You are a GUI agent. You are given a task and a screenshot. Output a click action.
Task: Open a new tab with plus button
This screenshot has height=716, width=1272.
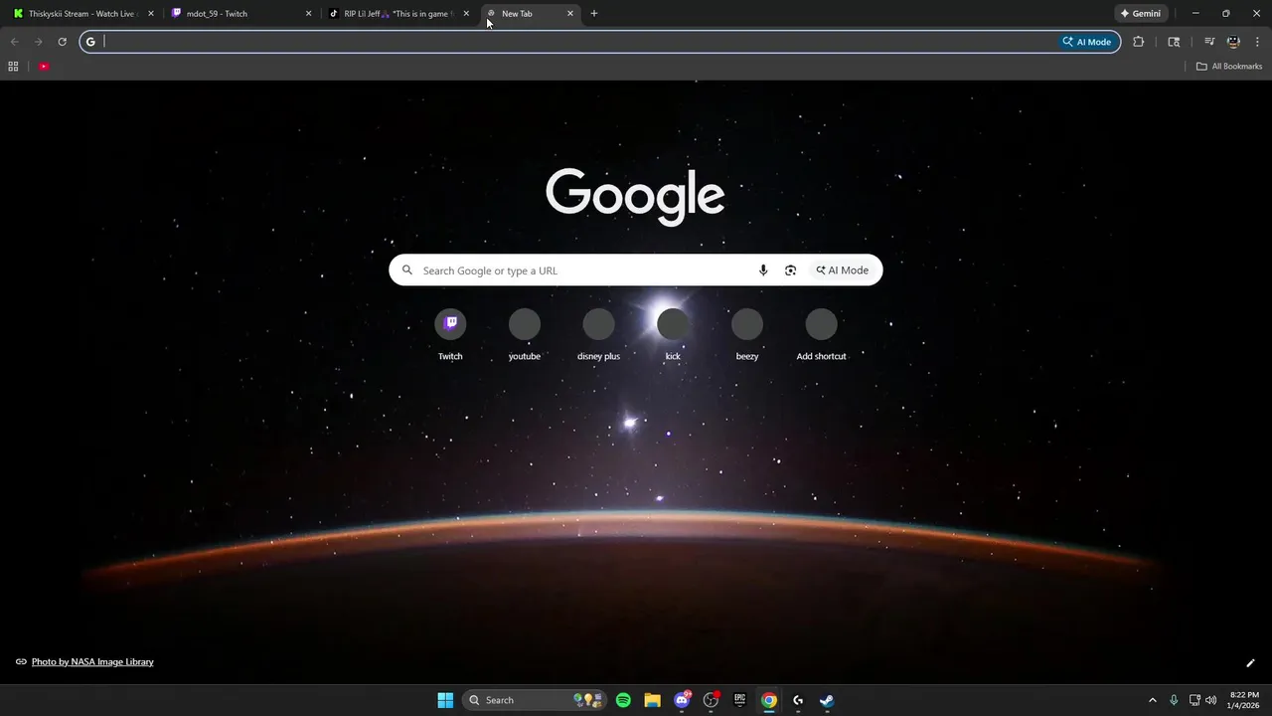pyautogui.click(x=594, y=14)
